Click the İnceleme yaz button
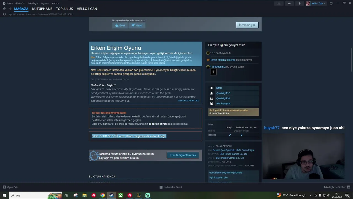 pos(247,25)
